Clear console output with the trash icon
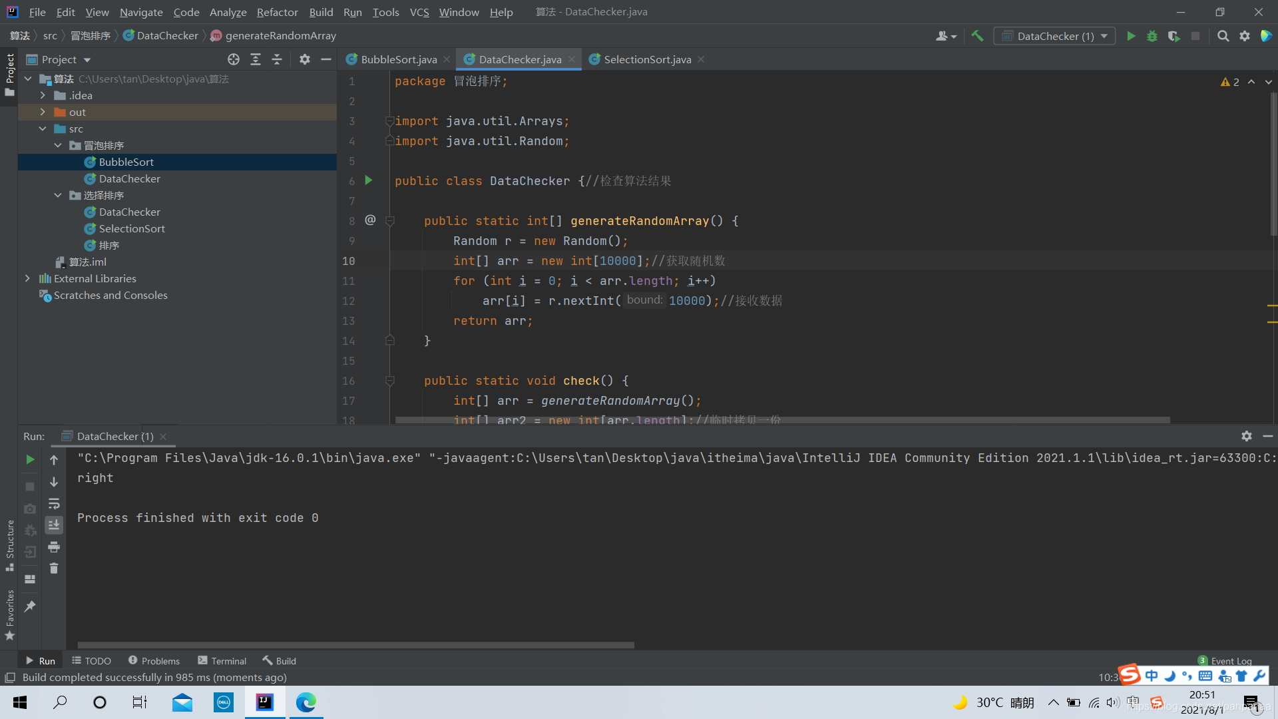Viewport: 1278px width, 719px height. click(x=54, y=568)
